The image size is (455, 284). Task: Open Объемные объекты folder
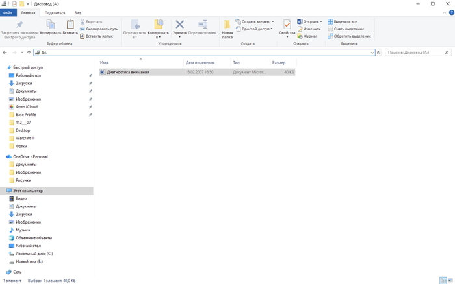tap(34, 238)
